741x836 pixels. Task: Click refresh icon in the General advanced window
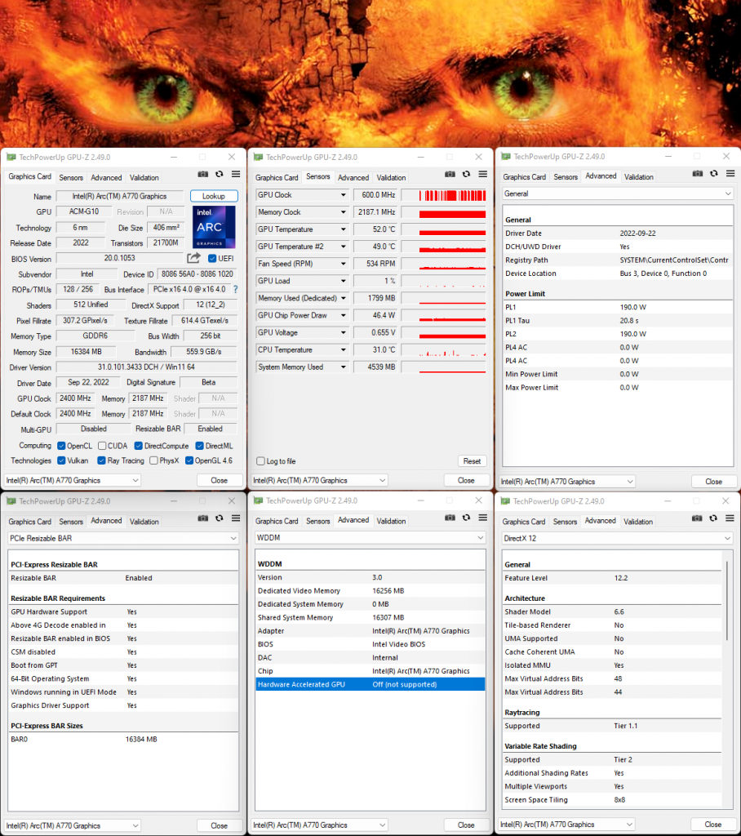pyautogui.click(x=714, y=173)
